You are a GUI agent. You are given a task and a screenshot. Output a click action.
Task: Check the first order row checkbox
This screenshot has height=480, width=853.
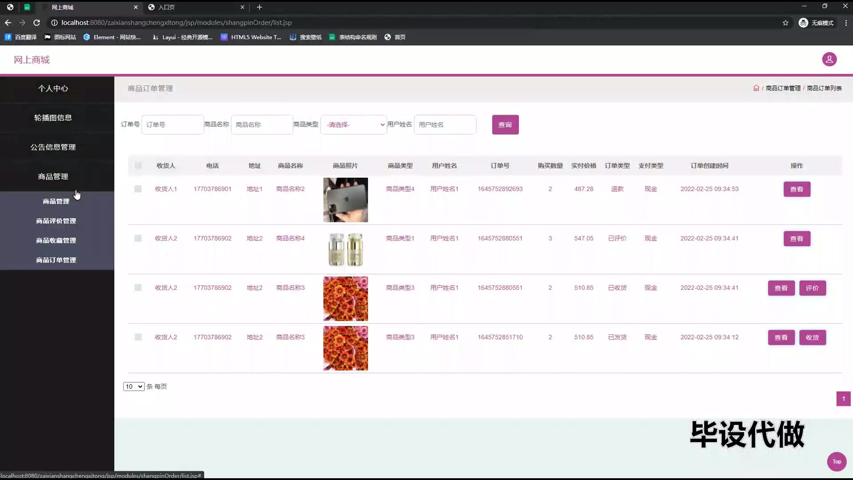(138, 189)
